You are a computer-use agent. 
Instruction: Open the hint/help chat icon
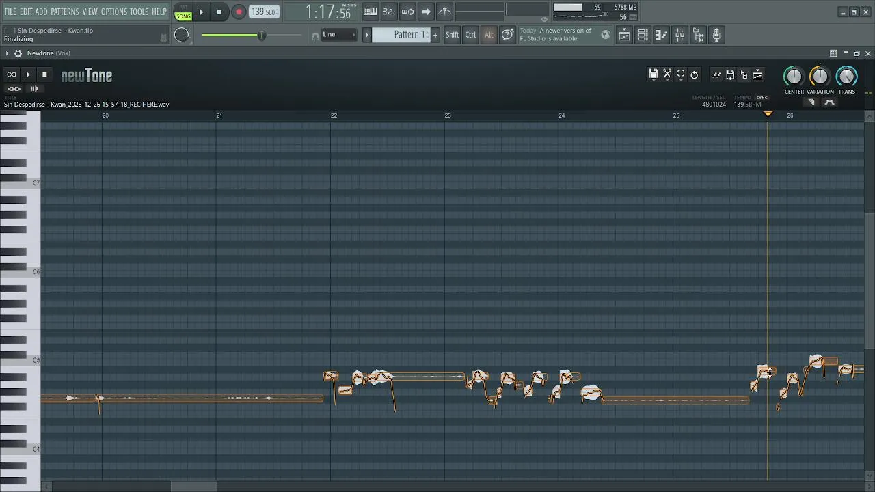click(x=507, y=35)
